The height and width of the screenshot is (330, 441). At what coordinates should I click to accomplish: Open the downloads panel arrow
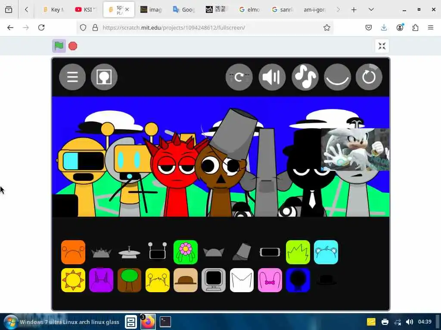[x=384, y=27]
